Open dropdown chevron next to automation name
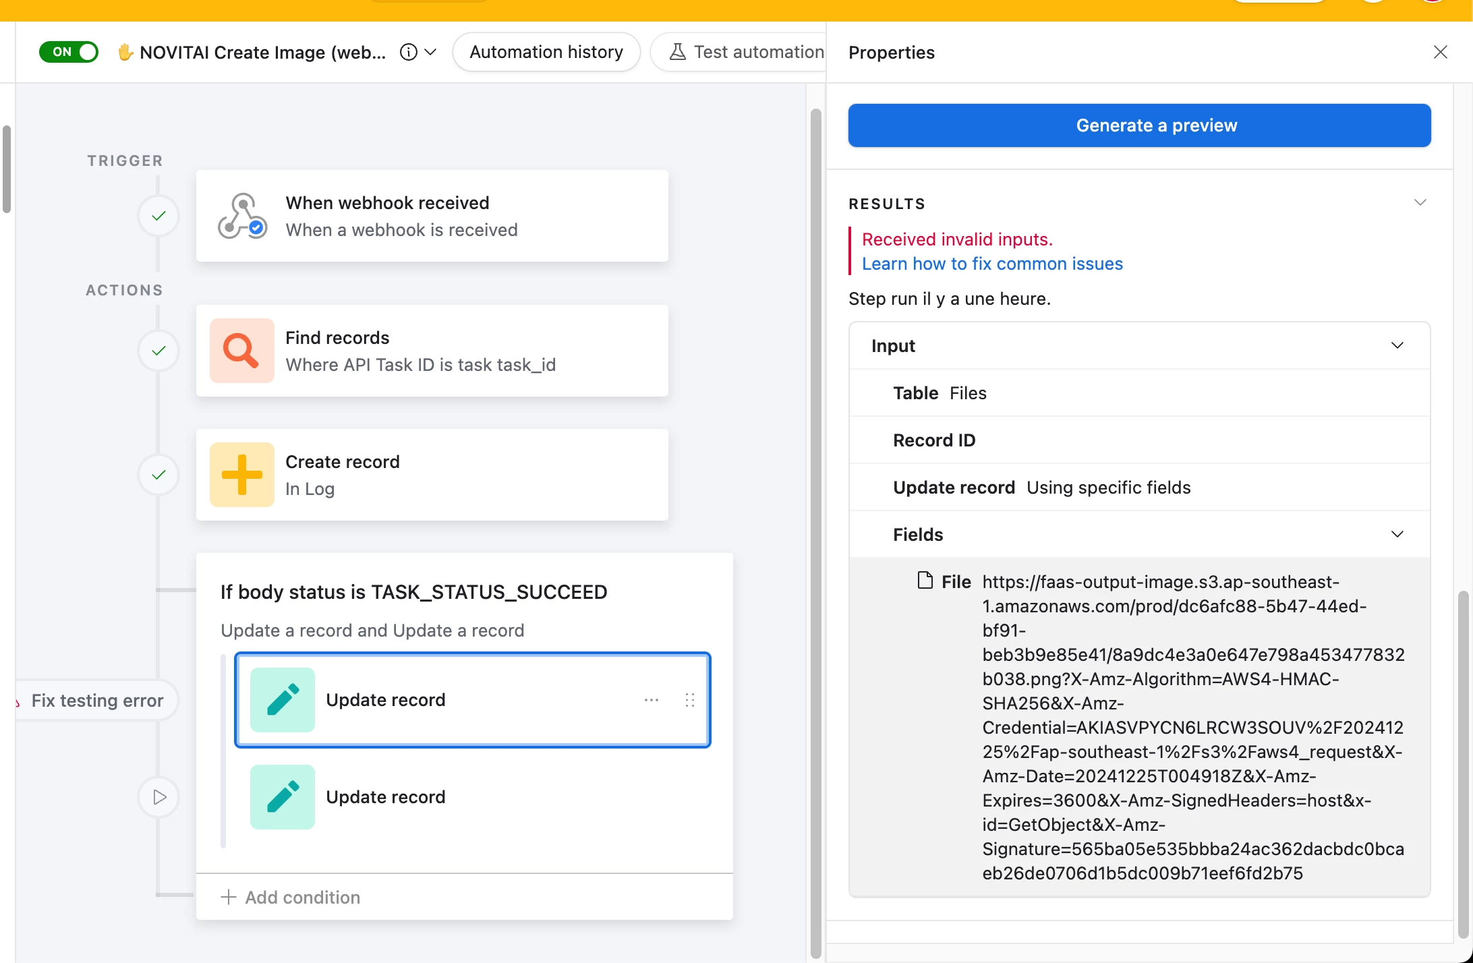1473x963 pixels. (x=430, y=52)
